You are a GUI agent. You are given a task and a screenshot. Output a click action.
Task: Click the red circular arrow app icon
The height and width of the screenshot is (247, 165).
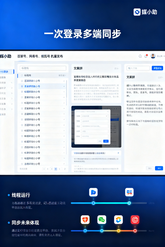click(135, 220)
